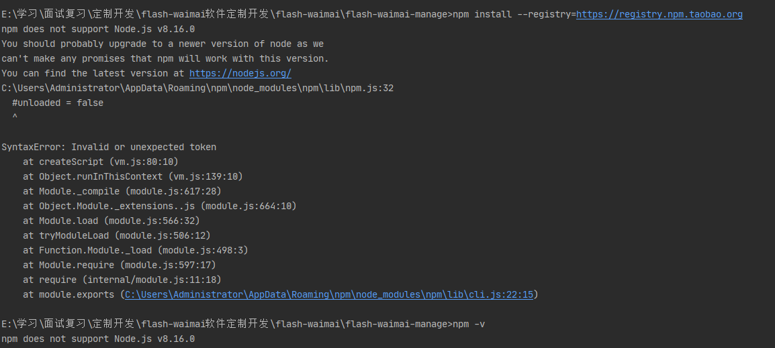Click the "SyntaxError: Invalid or unexpected token" line

(x=109, y=147)
